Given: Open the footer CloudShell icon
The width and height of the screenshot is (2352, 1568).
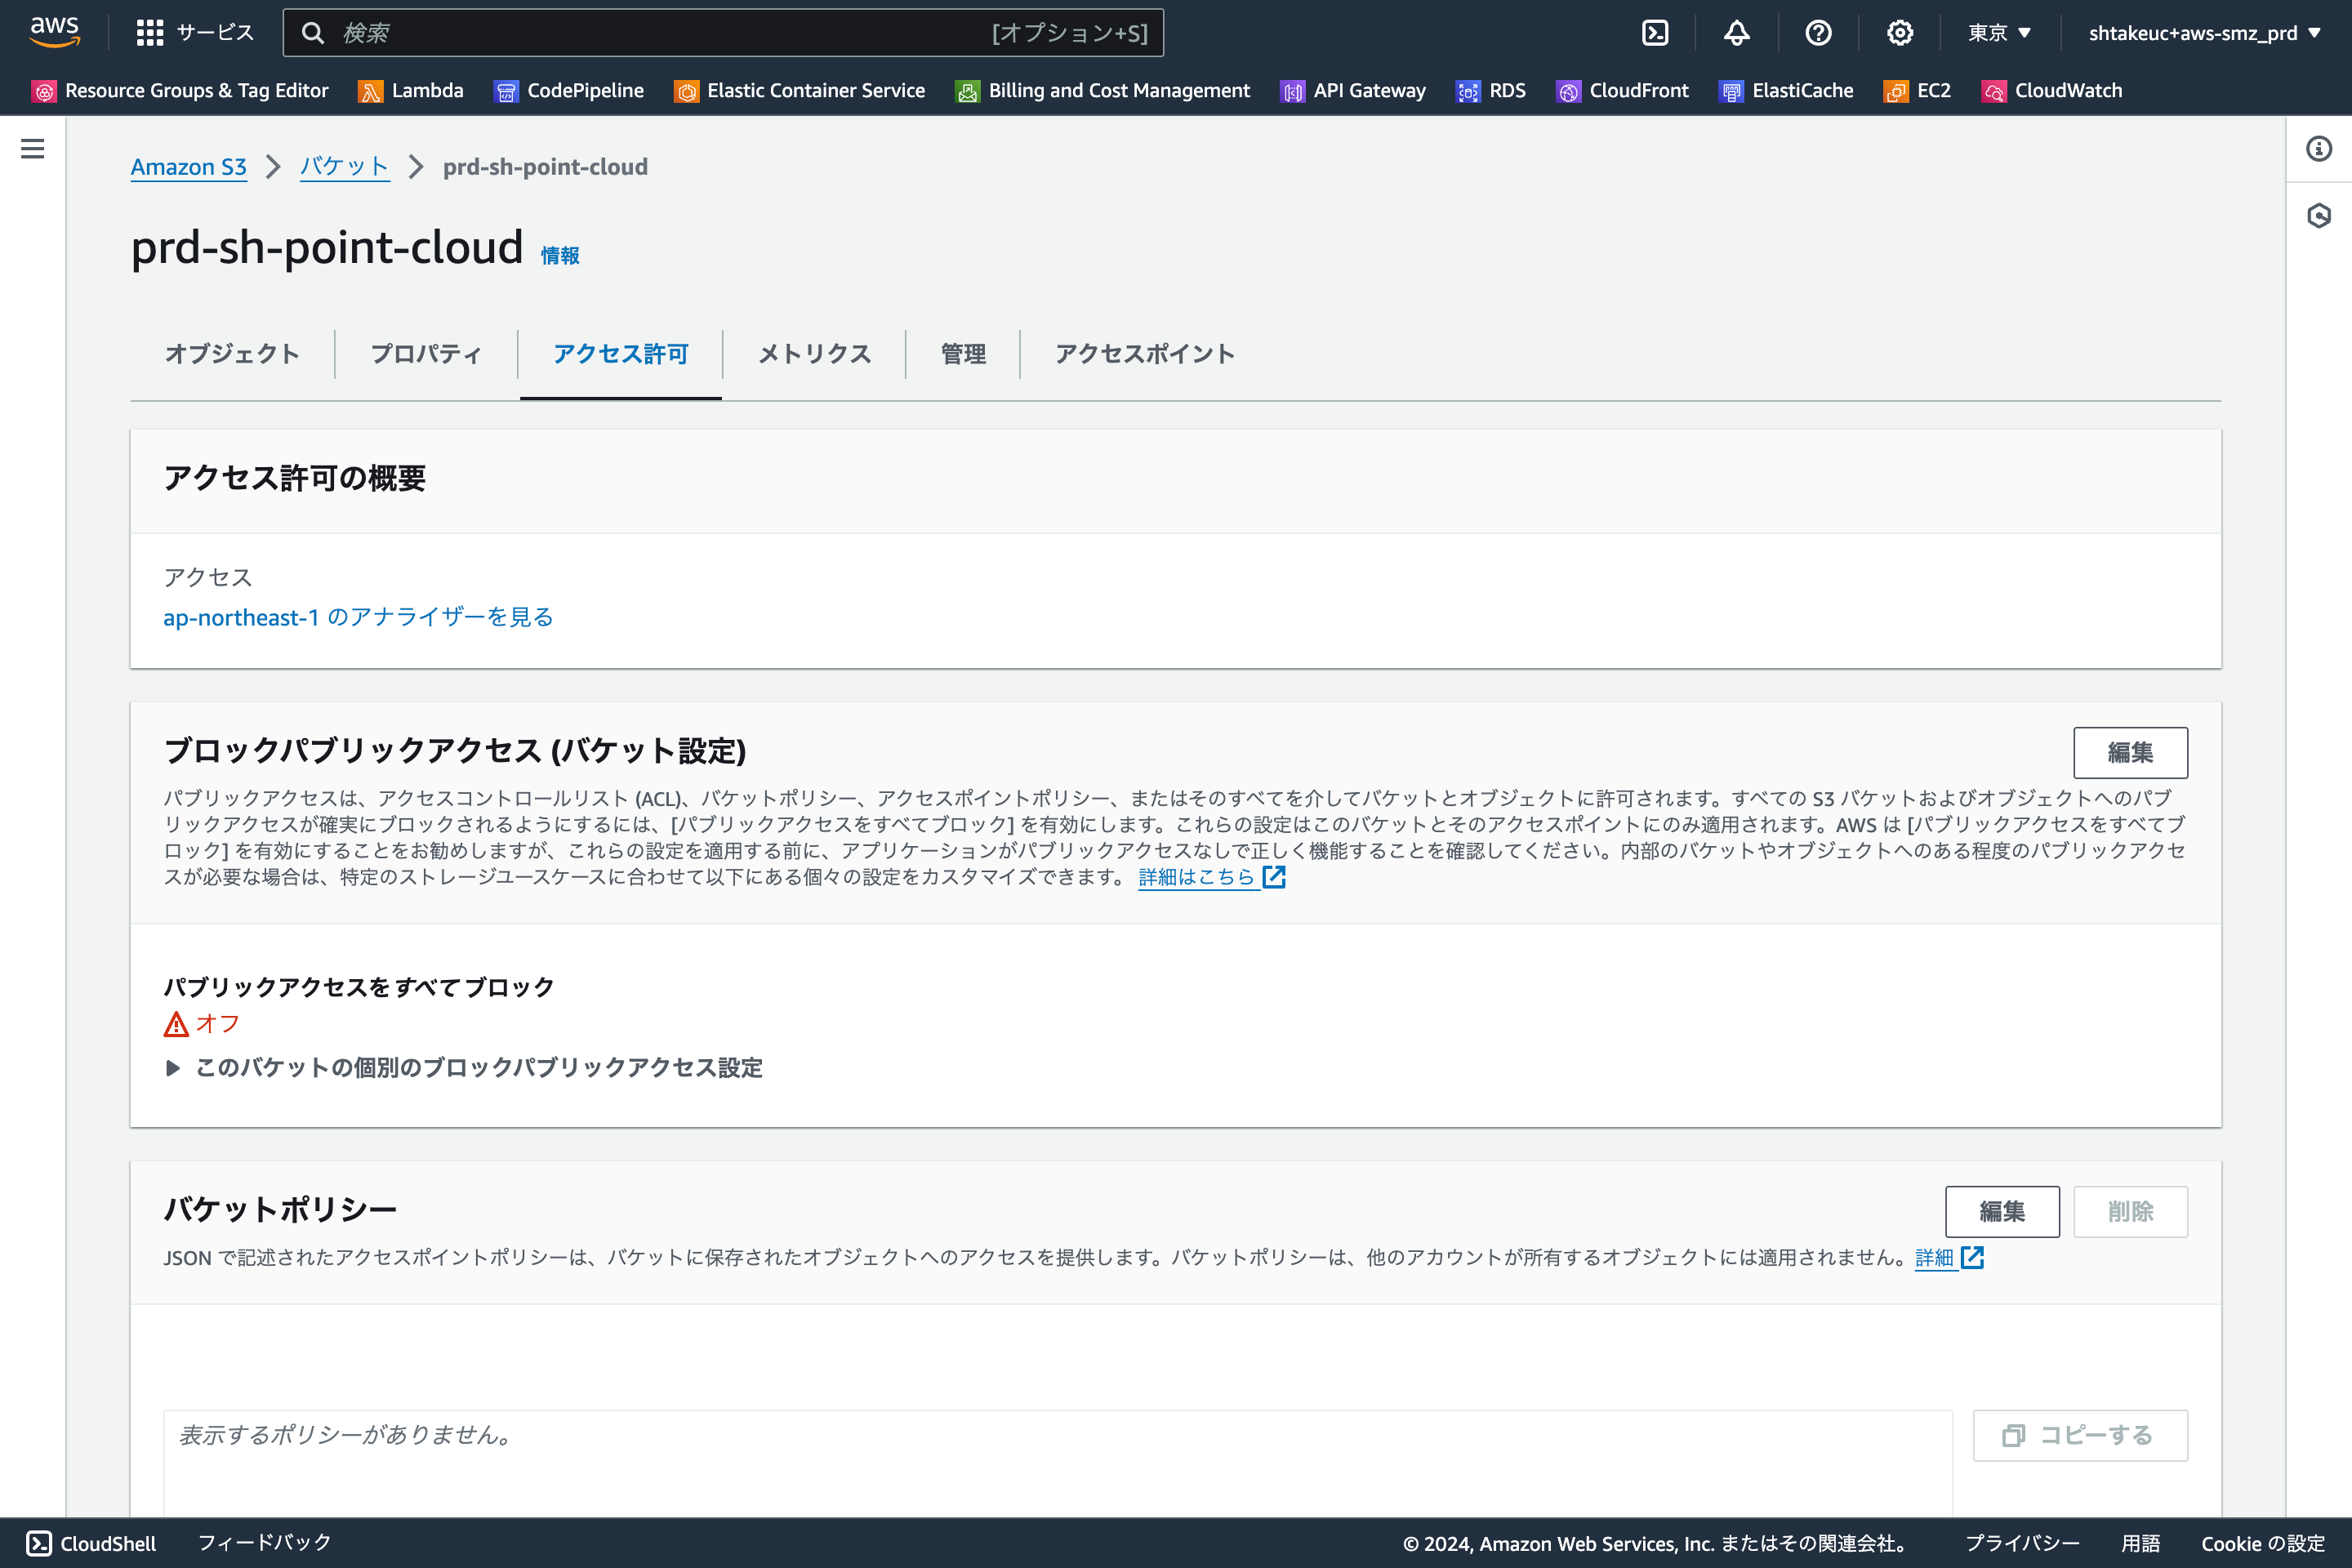Looking at the screenshot, I should tap(39, 1543).
